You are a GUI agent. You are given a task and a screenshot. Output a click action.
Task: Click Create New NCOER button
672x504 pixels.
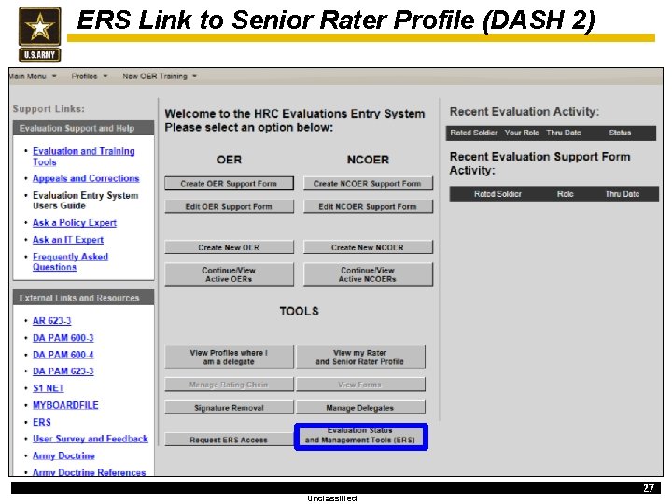368,247
